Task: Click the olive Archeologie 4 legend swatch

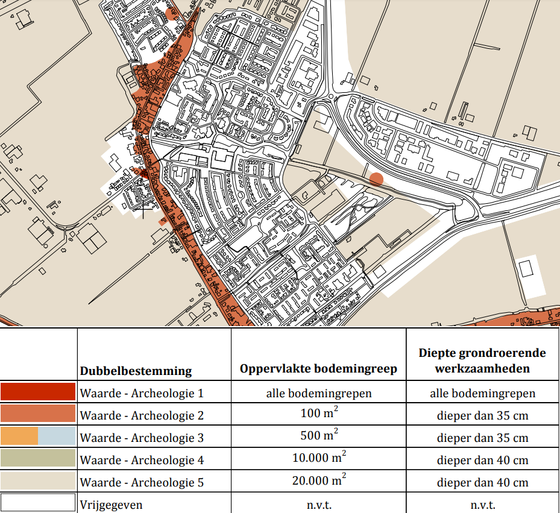Action: coord(38,458)
